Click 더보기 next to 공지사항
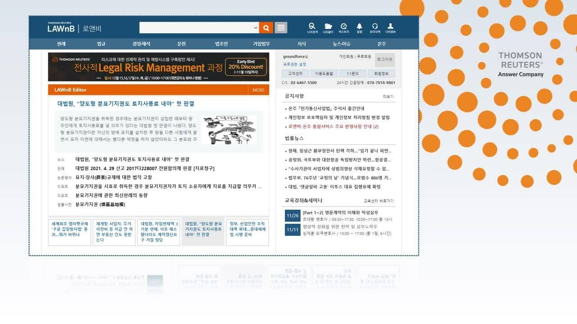The height and width of the screenshot is (324, 577). point(388,97)
